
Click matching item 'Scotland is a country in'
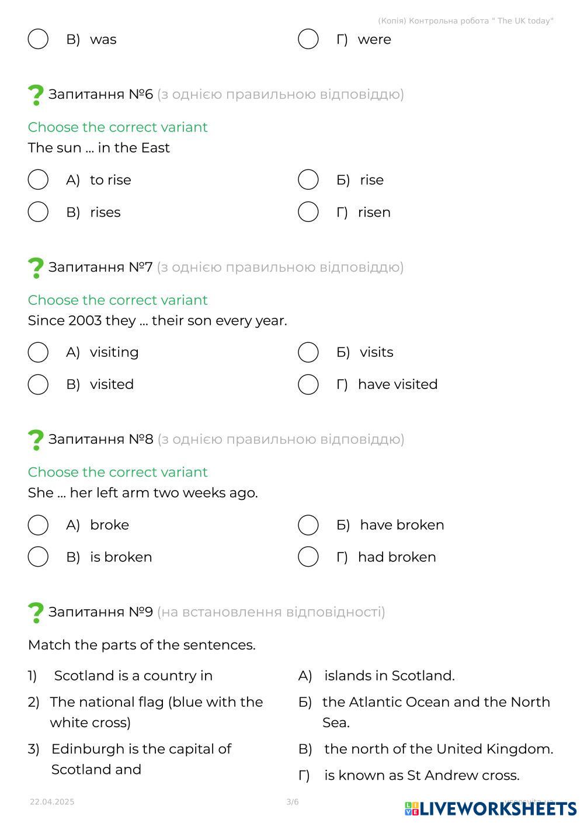click(133, 676)
